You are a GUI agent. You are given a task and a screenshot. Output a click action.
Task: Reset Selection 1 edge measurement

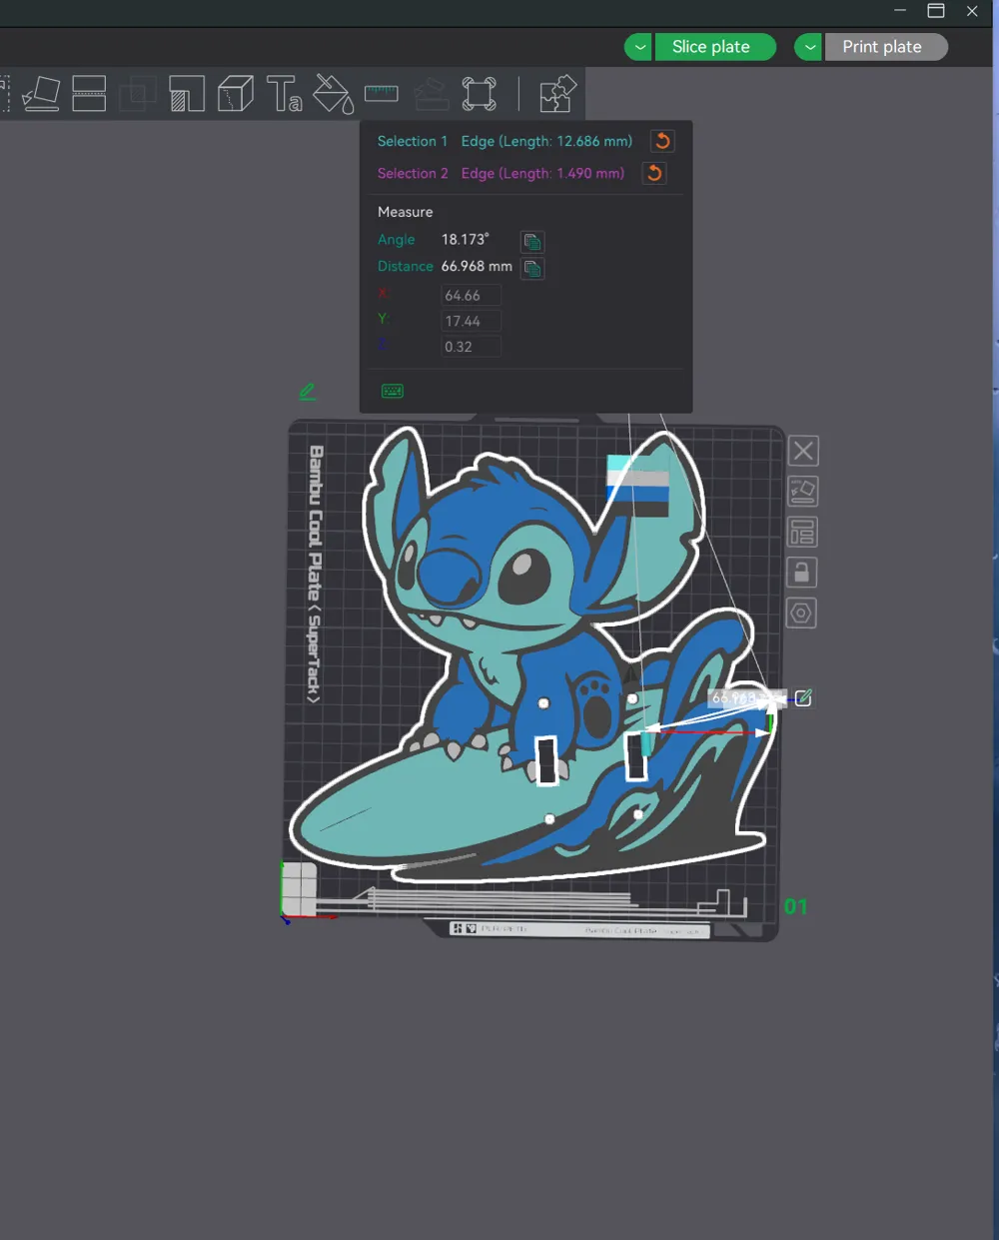pos(662,141)
